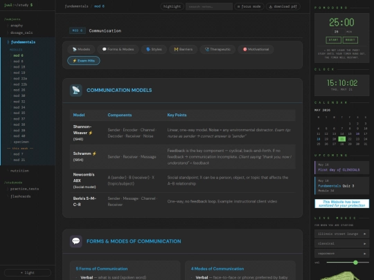Open mod 40 in the modules list
This screenshot has height=280, width=374.
(x=19, y=136)
